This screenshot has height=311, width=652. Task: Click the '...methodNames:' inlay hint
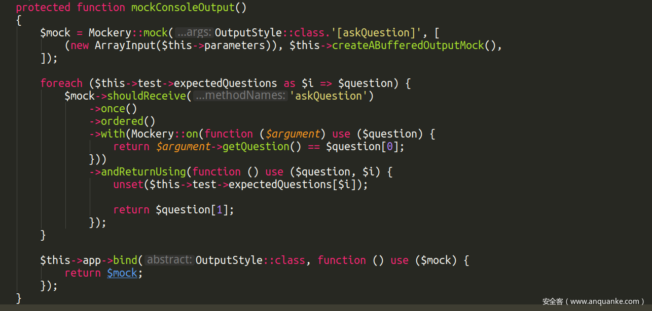(x=240, y=96)
